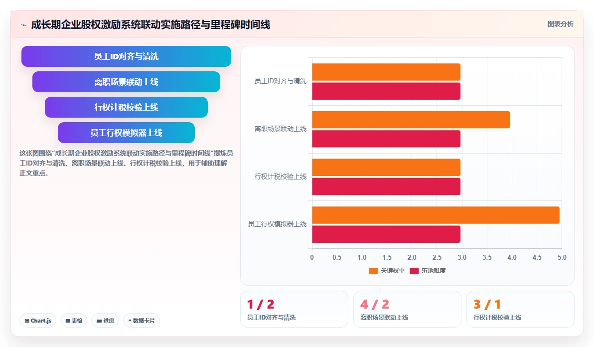
Task: Click the red 落地难度 bar for 行权计税校验上线
Action: coord(386,186)
